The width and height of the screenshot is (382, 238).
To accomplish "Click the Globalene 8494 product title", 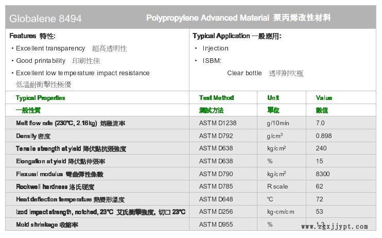I will coord(46,19).
